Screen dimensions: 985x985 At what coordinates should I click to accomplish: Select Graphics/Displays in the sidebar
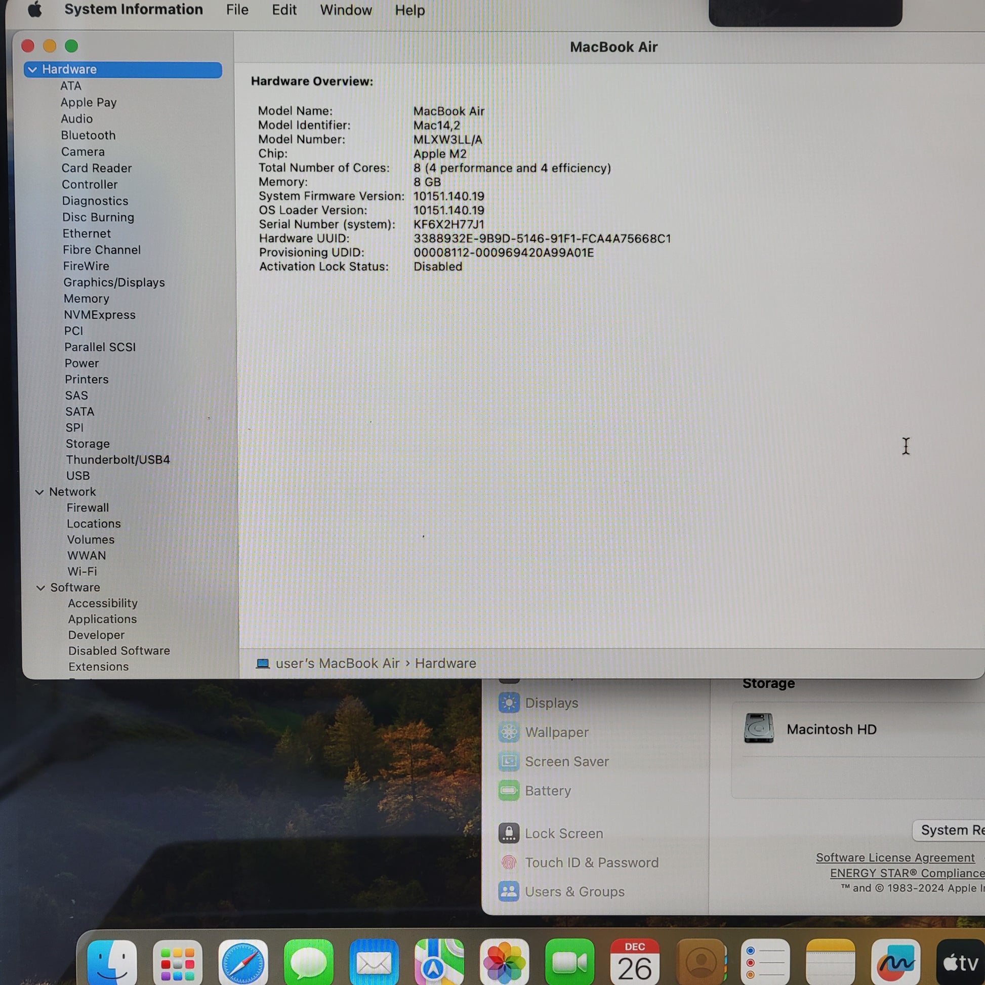(x=114, y=282)
